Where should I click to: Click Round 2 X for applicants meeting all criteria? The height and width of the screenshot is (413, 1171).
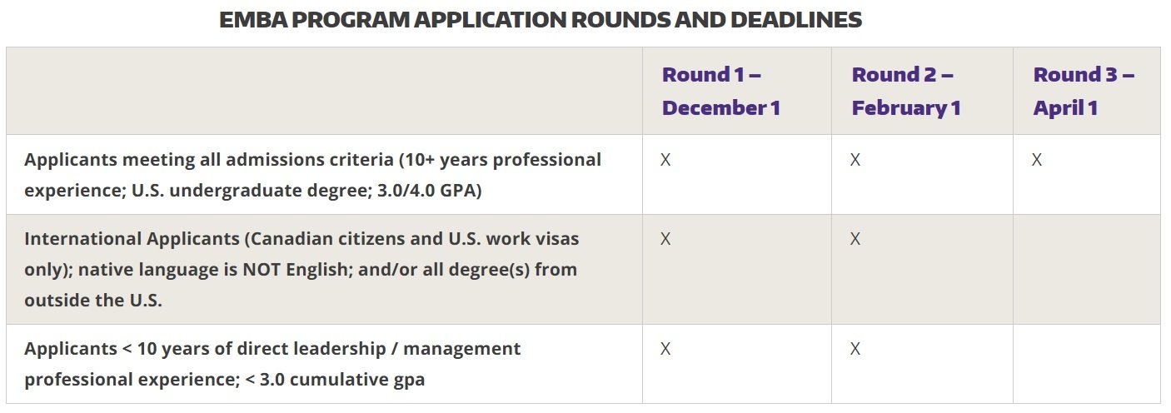click(855, 160)
